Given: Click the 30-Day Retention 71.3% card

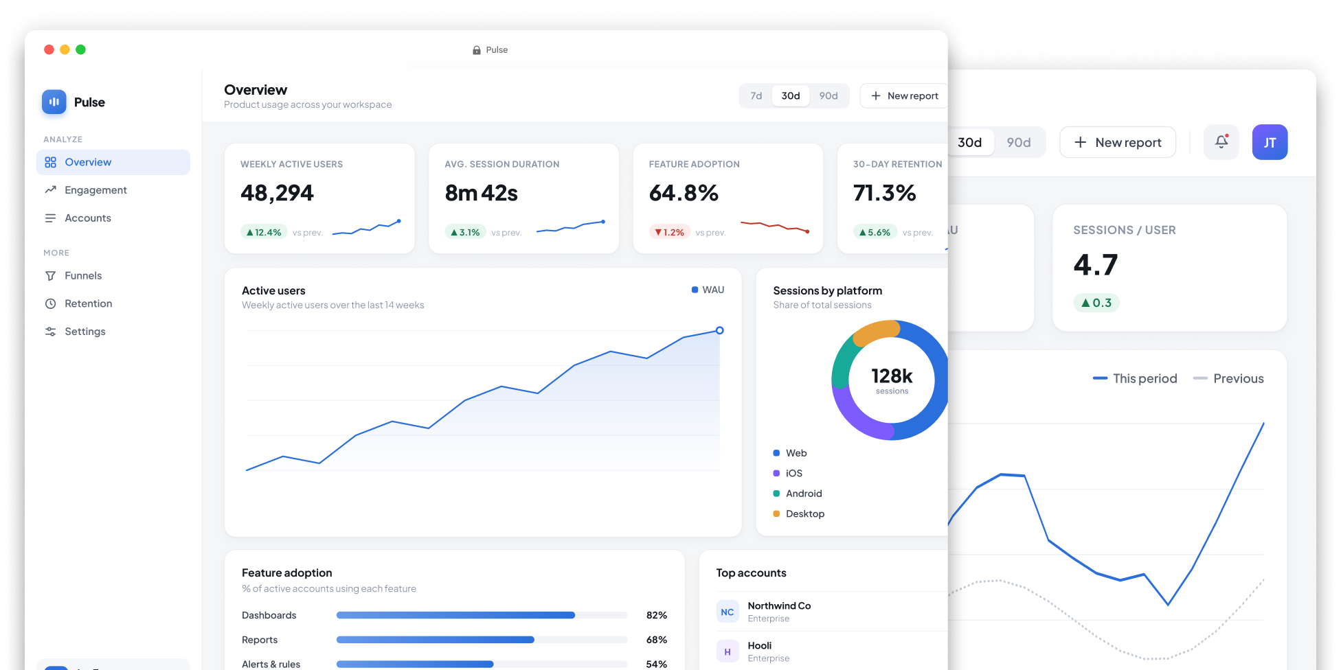Looking at the screenshot, I should point(892,198).
